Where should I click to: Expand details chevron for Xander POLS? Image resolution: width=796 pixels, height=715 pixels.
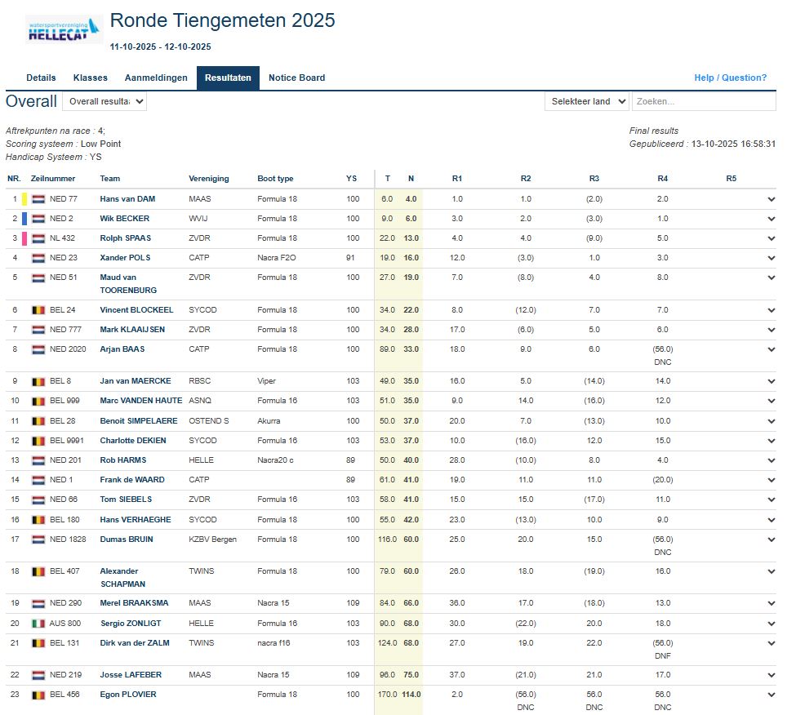click(x=771, y=258)
